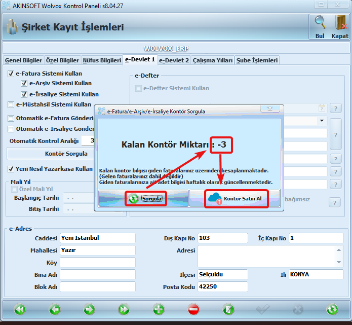Toggle e-Arşiv Sistemi Kullan checkbox
Screen dimensions: 352x325
click(x=24, y=83)
